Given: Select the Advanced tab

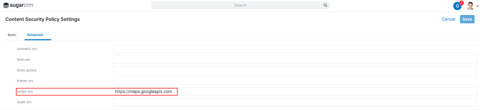Looking at the screenshot, I should point(35,35).
